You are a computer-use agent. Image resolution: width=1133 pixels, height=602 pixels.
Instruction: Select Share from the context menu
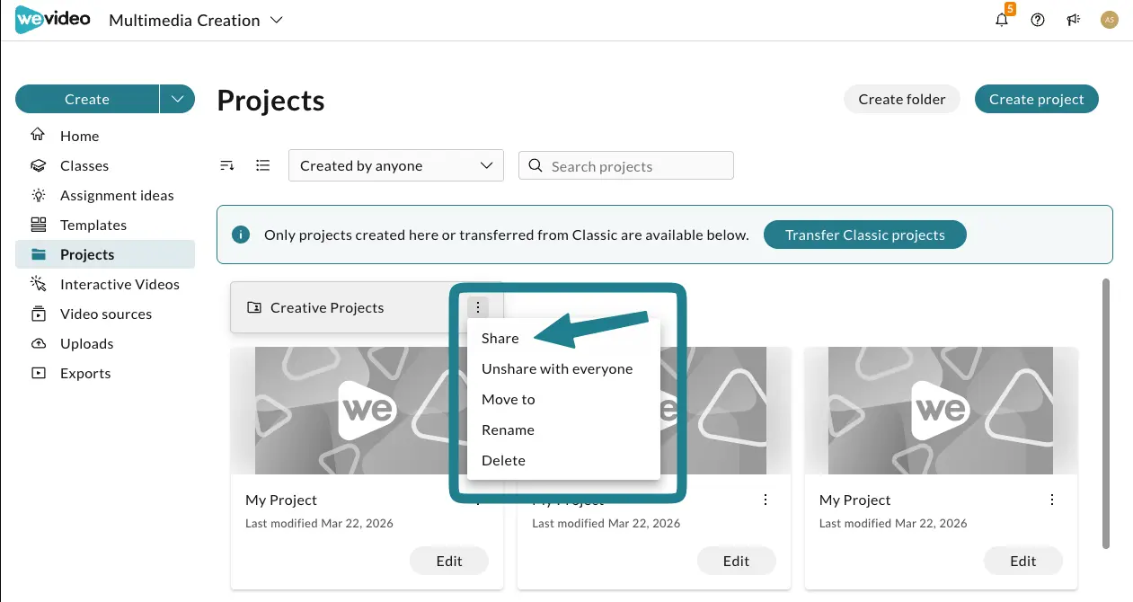coord(563,339)
